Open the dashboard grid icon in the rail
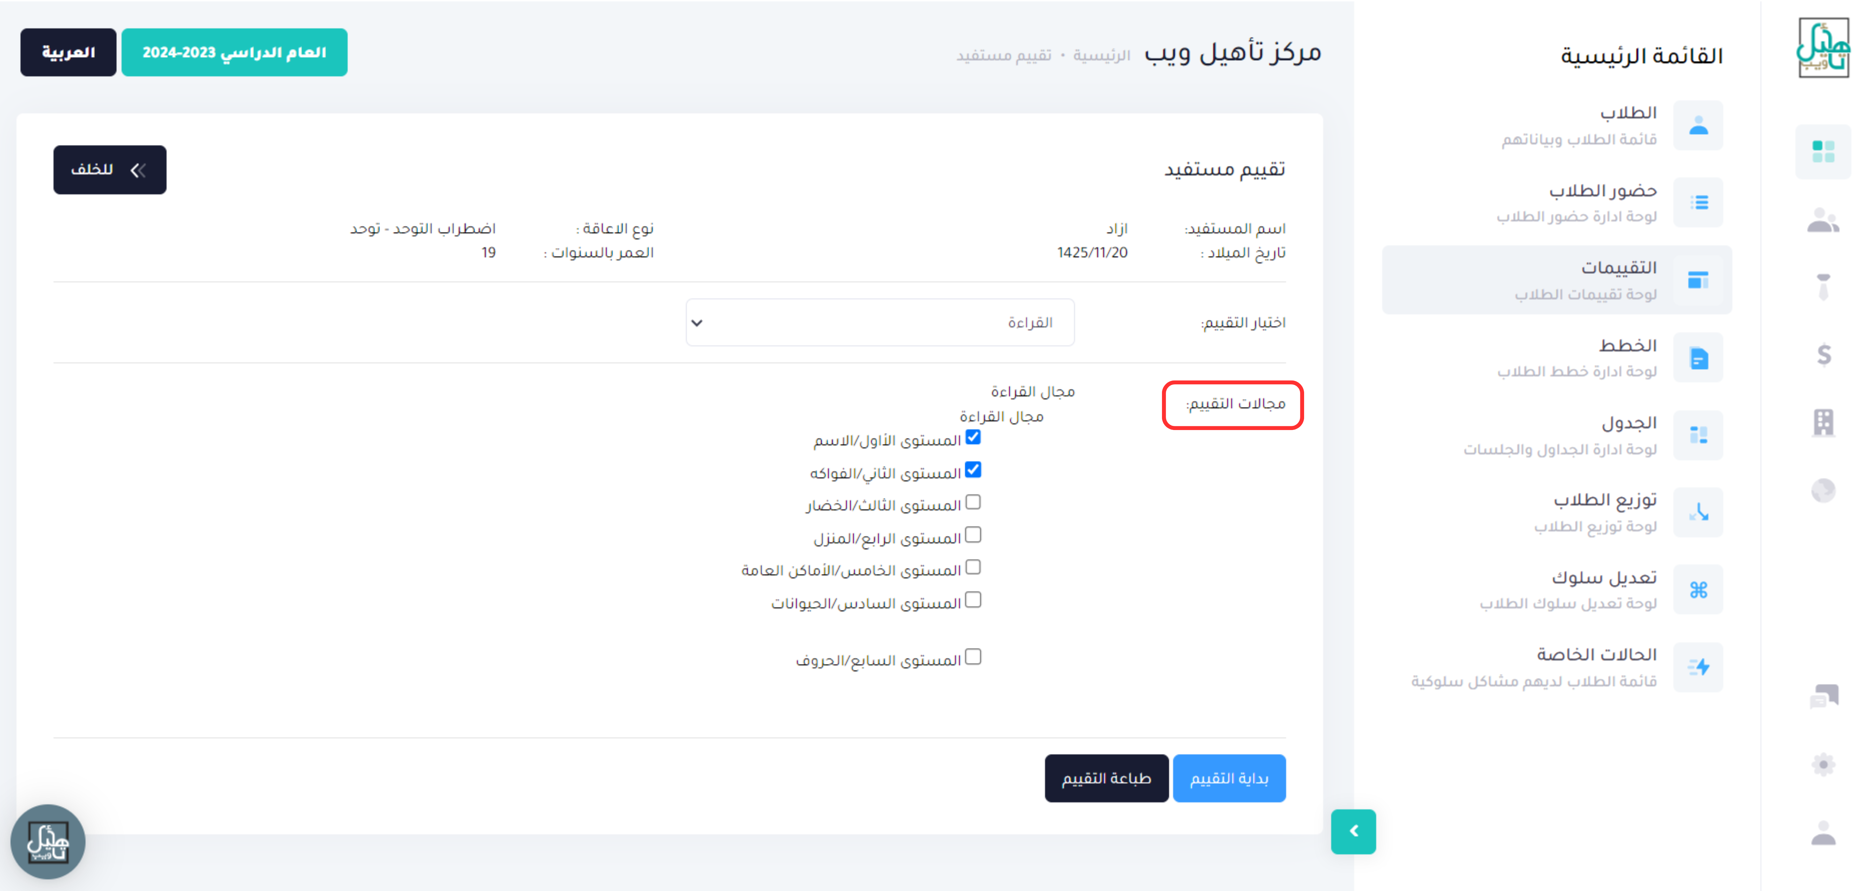The width and height of the screenshot is (1868, 891). pyautogui.click(x=1823, y=152)
